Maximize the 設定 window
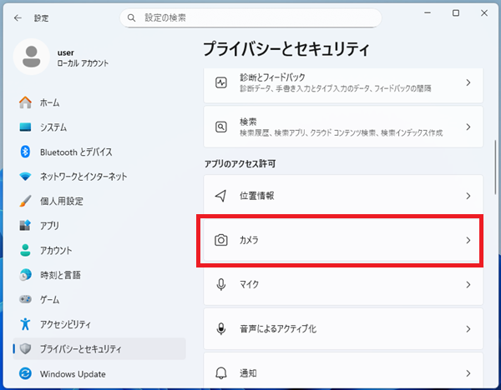This screenshot has width=501, height=390. [x=456, y=13]
